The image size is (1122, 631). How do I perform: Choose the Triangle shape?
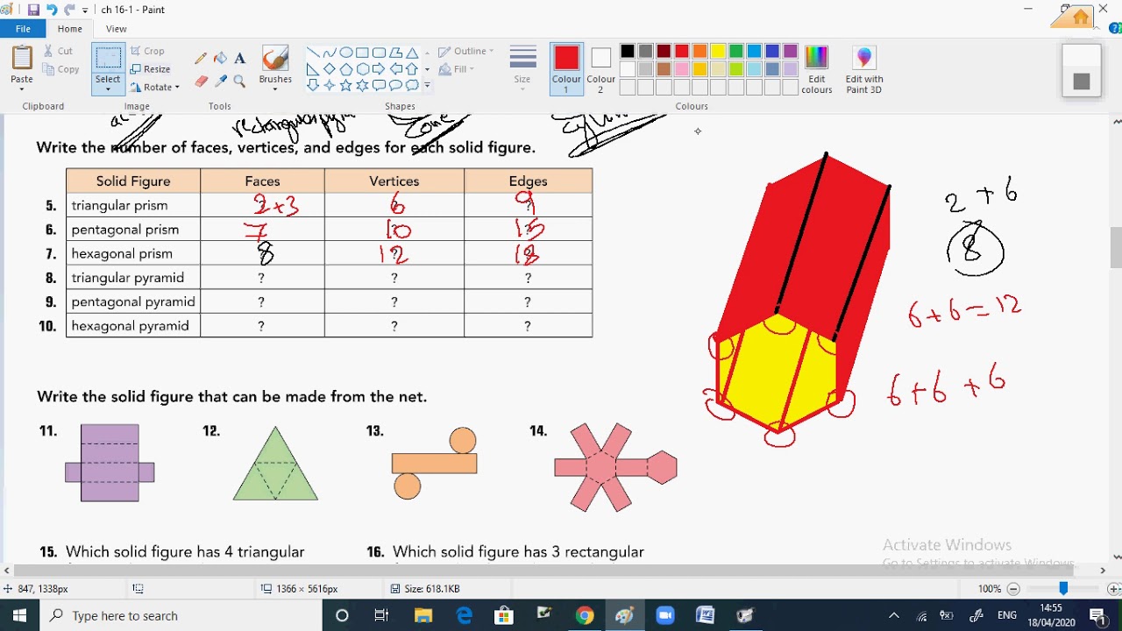(412, 53)
